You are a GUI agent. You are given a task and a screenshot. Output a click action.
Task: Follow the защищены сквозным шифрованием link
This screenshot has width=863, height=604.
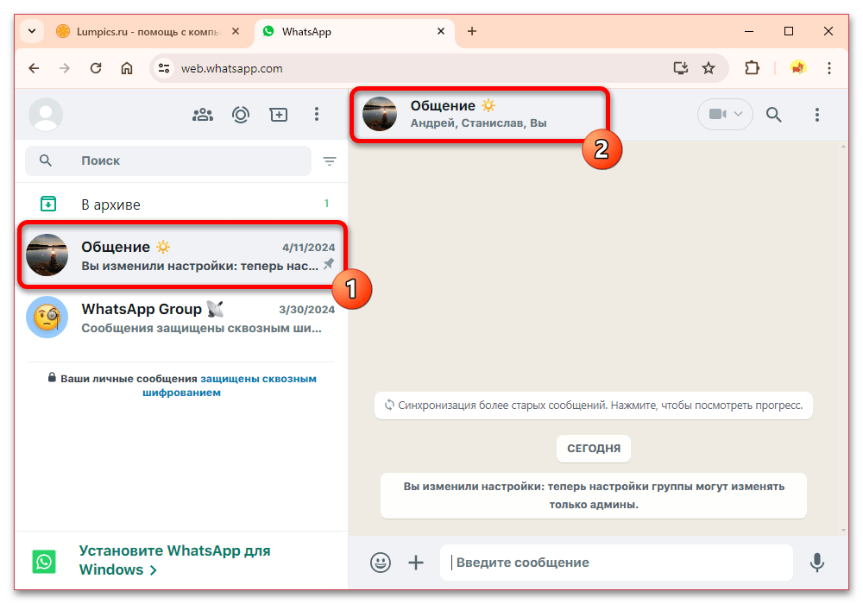tap(230, 386)
